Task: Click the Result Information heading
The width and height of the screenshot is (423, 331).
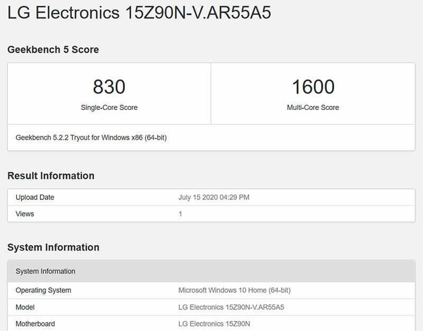Action: [50, 176]
